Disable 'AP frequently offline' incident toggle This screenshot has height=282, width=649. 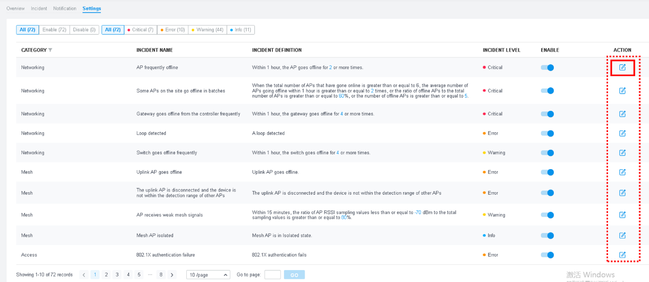[548, 67]
